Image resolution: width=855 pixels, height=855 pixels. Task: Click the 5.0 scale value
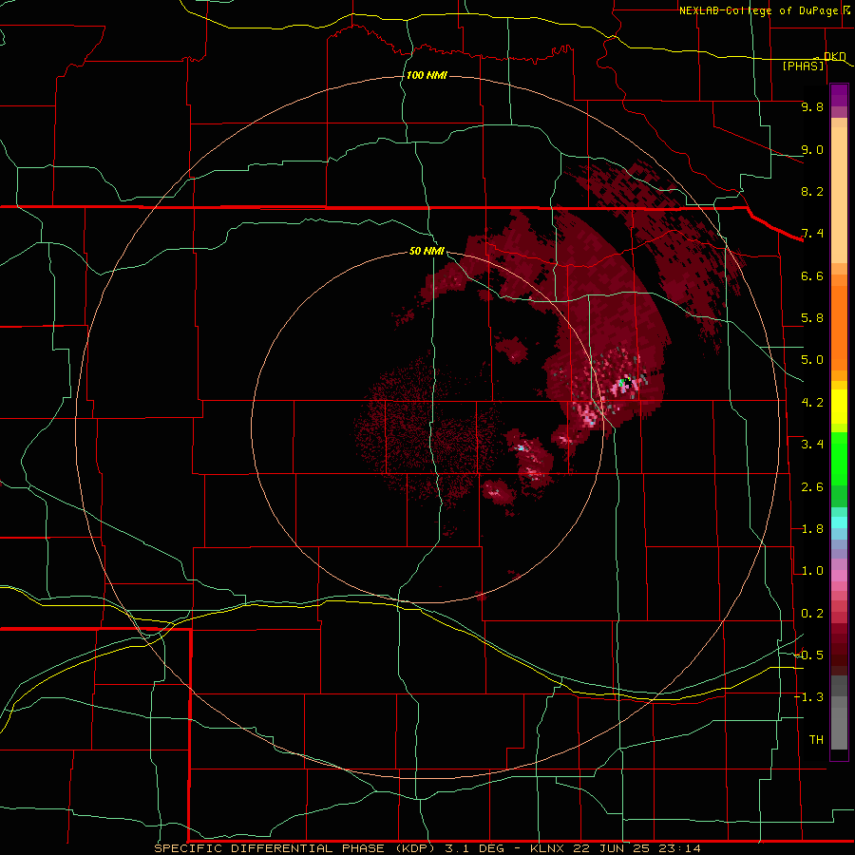point(812,360)
